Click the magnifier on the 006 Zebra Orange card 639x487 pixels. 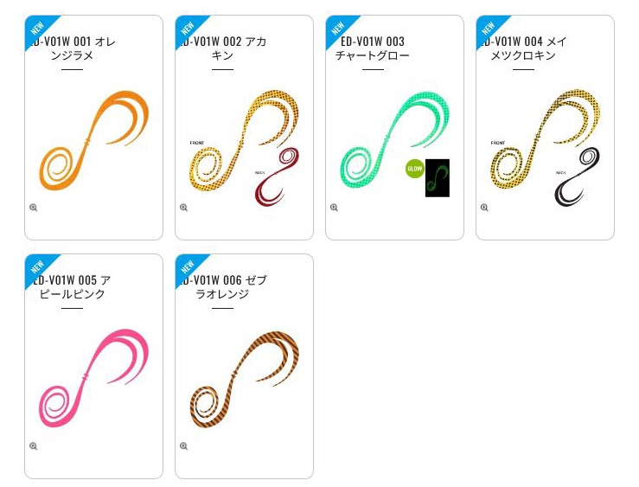pos(184,446)
